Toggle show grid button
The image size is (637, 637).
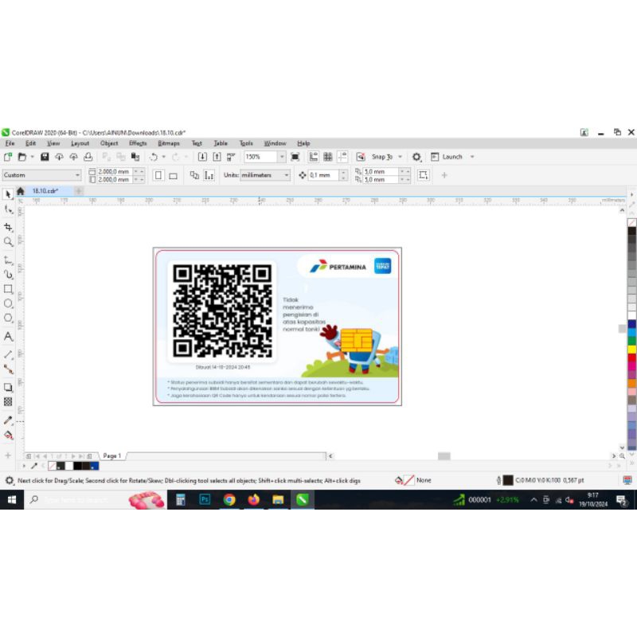(x=327, y=157)
